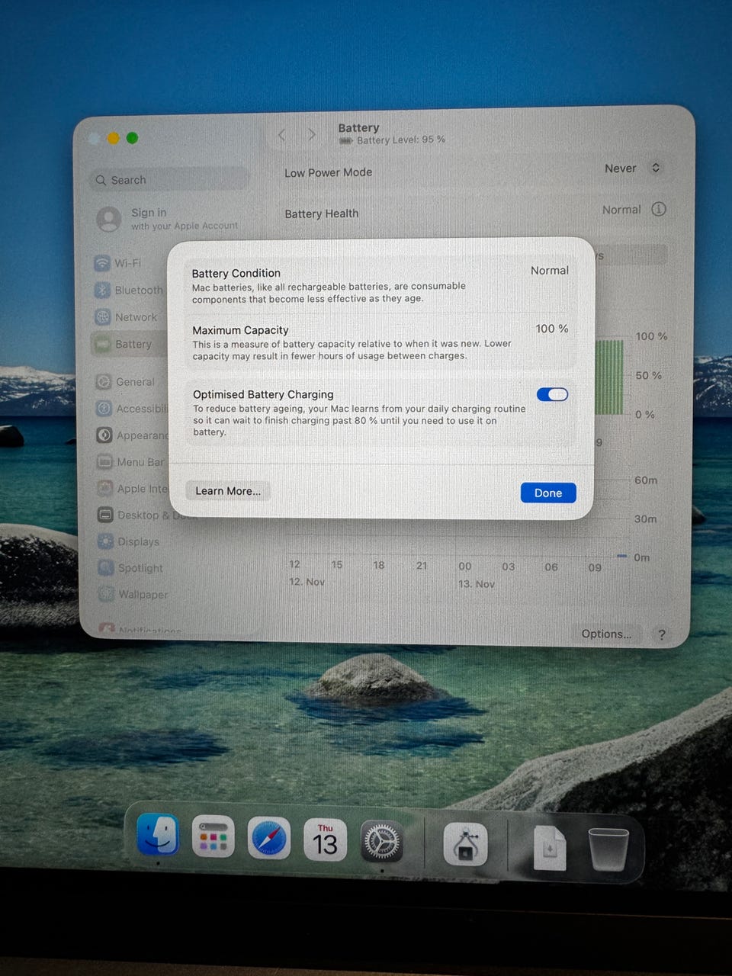Launch Safari from the Dock
Viewport: 732px width, 976px height.
coord(269,839)
